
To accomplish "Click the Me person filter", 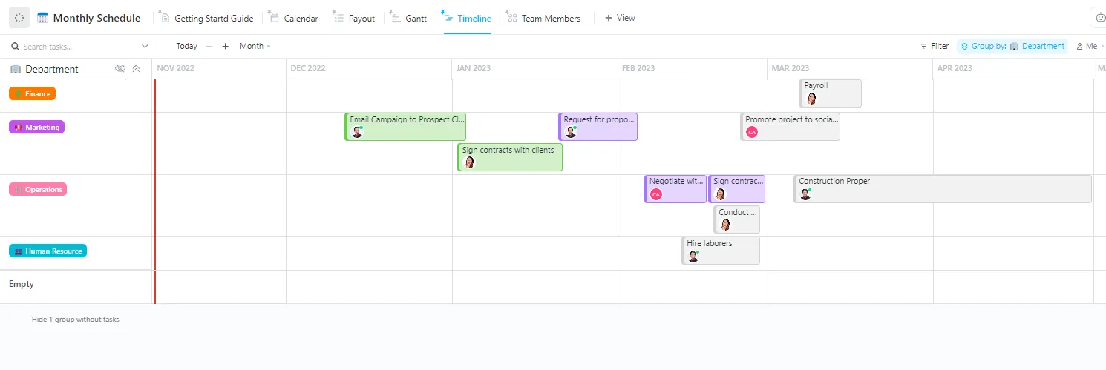I will click(1086, 46).
